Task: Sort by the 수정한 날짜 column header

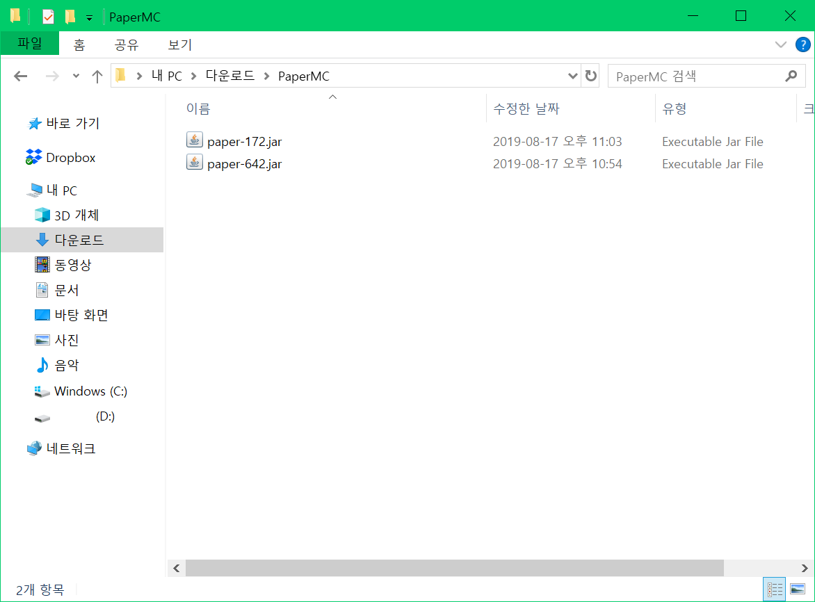Action: 526,108
